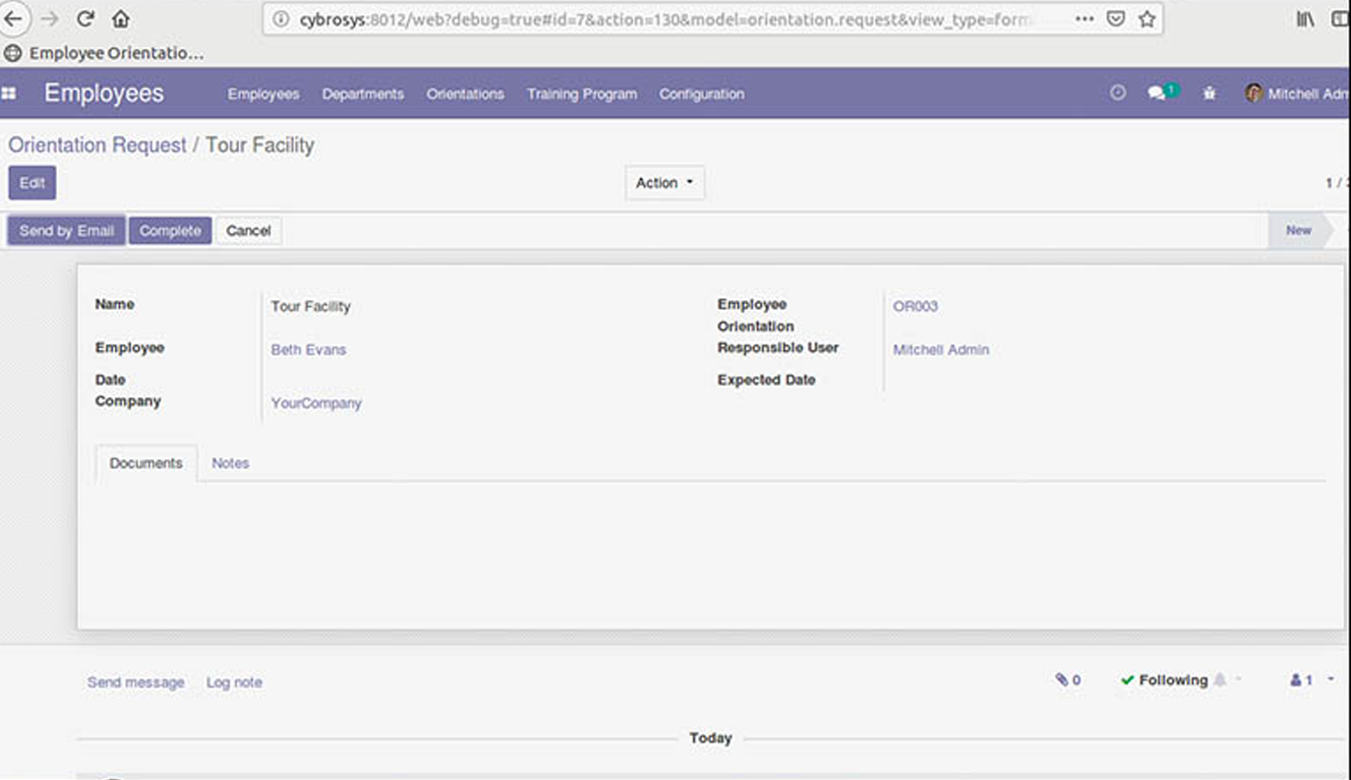Open the OR003 orientation link
This screenshot has width=1351, height=780.
[915, 306]
